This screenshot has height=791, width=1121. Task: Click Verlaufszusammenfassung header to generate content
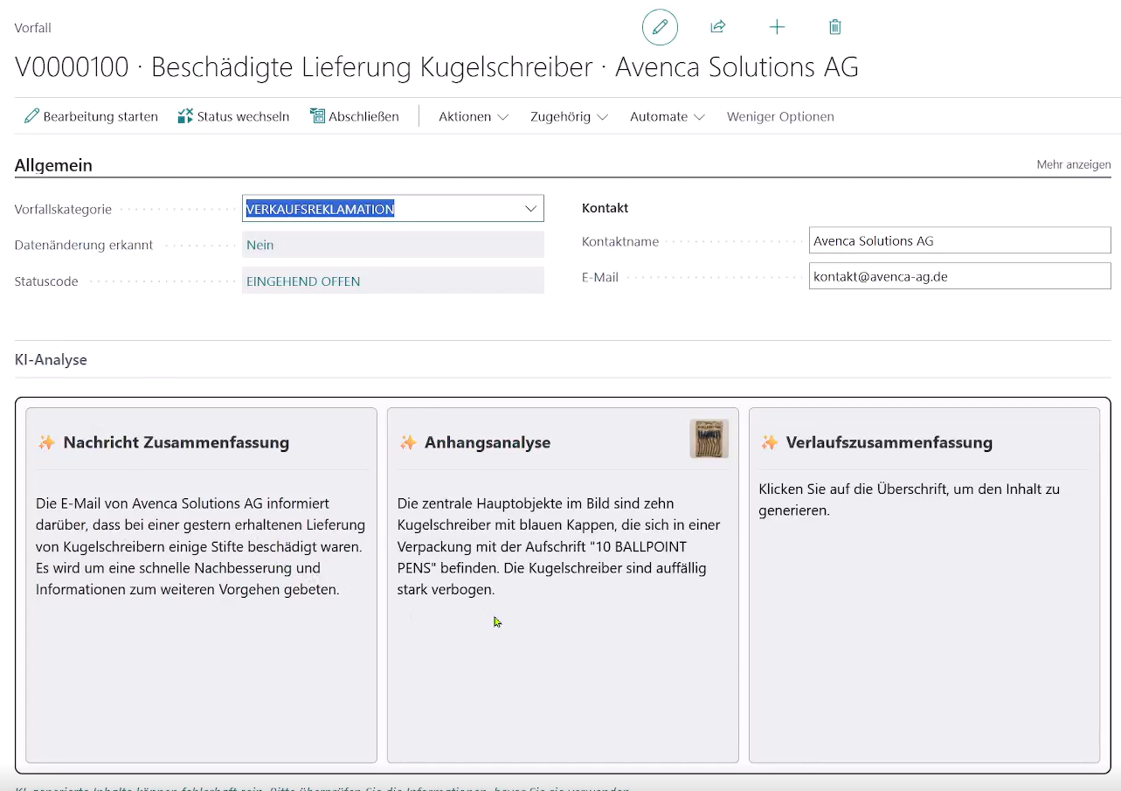(x=887, y=442)
